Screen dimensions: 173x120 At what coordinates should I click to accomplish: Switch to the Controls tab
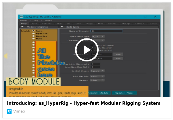47,24
